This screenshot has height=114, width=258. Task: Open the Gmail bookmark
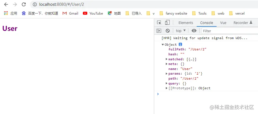pos(70,13)
